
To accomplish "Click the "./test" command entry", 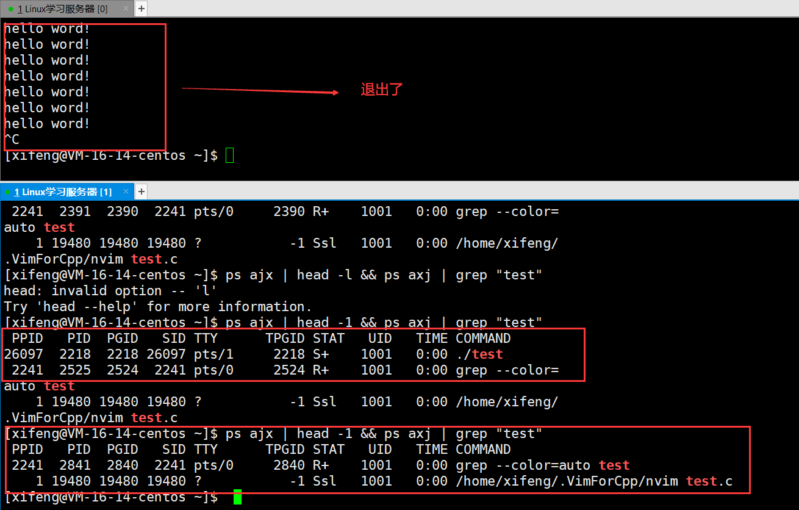I will (x=479, y=354).
